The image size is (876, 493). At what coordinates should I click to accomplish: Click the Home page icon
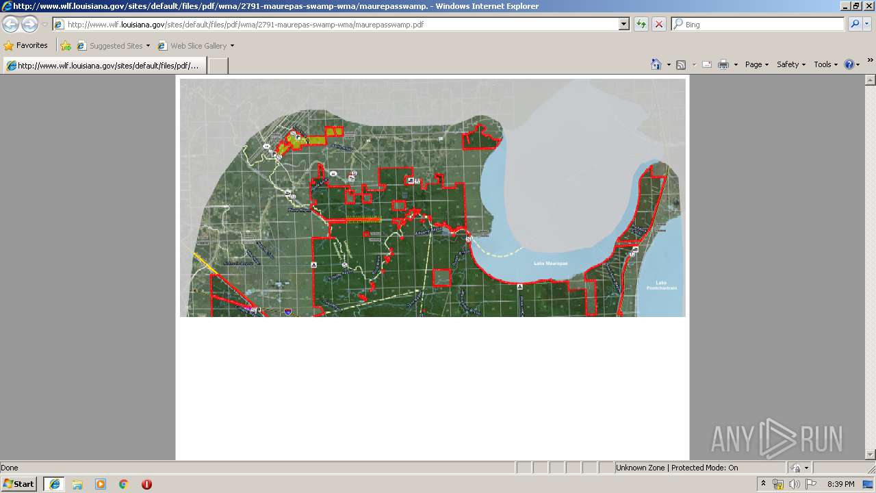(656, 64)
